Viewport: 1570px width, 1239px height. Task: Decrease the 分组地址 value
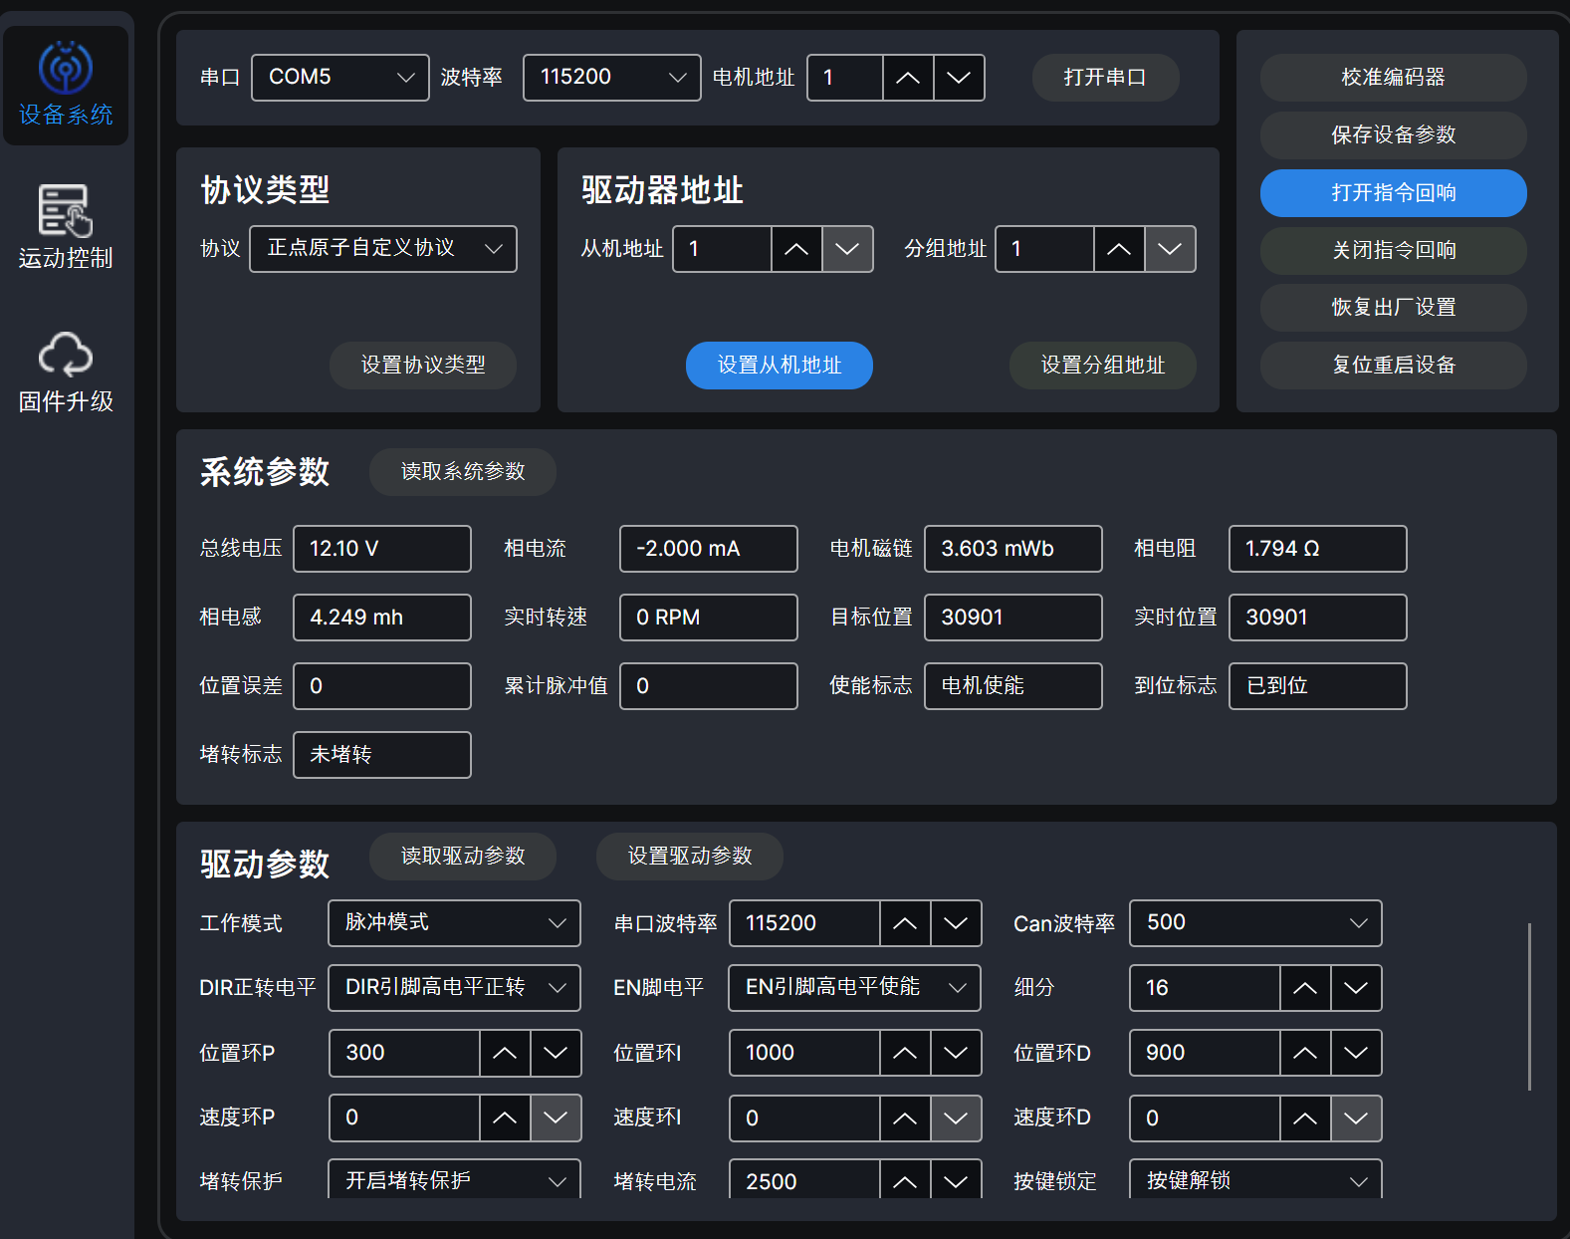pyautogui.click(x=1170, y=249)
